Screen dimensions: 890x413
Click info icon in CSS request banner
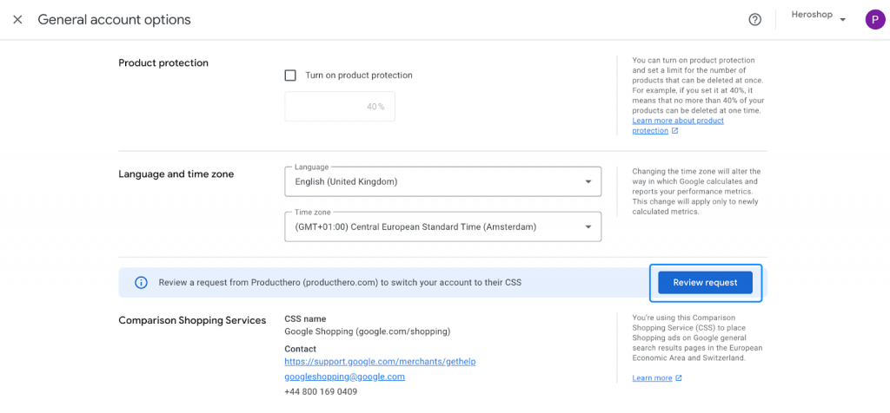[x=141, y=282]
